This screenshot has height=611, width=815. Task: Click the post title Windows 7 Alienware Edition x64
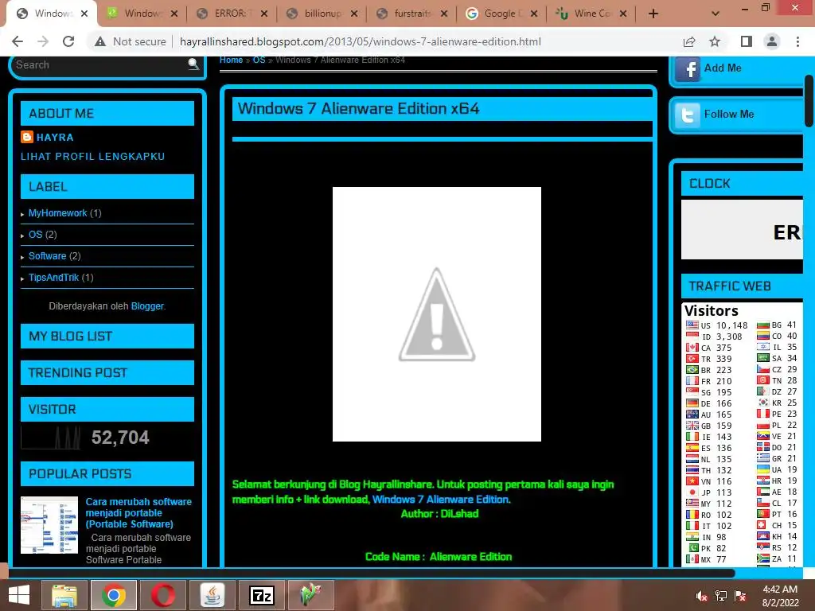[x=358, y=108]
